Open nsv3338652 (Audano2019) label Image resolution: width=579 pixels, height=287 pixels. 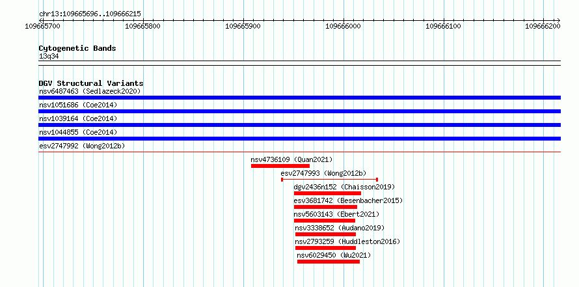[x=340, y=228]
